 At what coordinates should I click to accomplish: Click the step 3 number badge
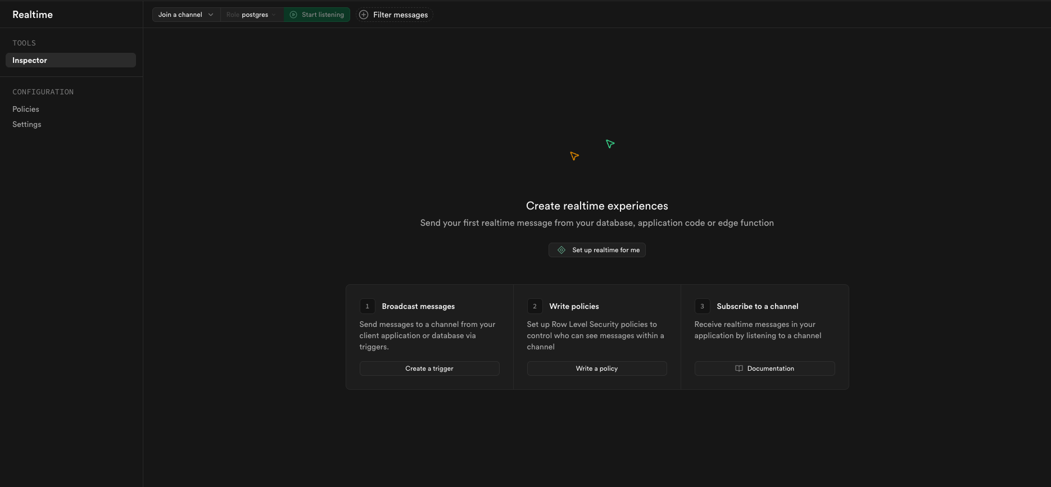click(x=702, y=306)
